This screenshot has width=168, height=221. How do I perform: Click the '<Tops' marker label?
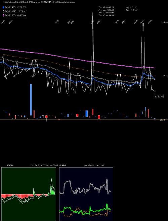[165, 22]
